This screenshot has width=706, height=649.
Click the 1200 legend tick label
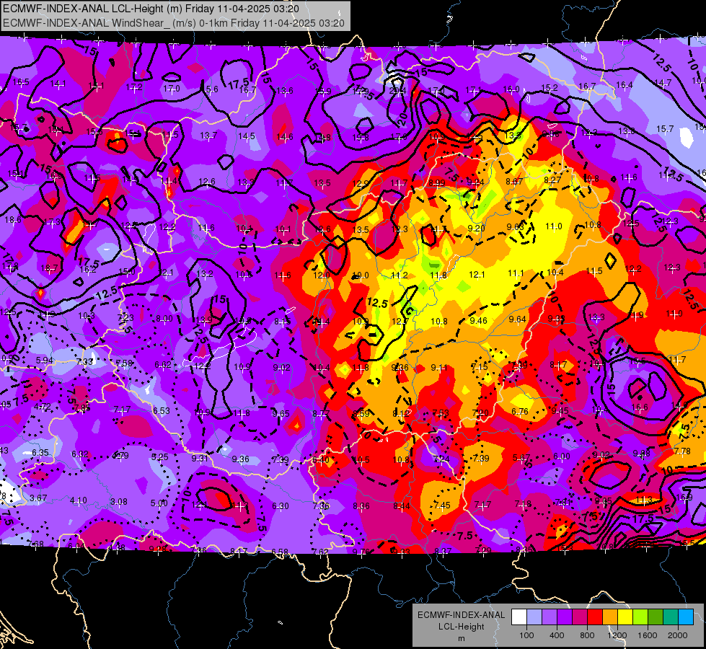(x=617, y=635)
